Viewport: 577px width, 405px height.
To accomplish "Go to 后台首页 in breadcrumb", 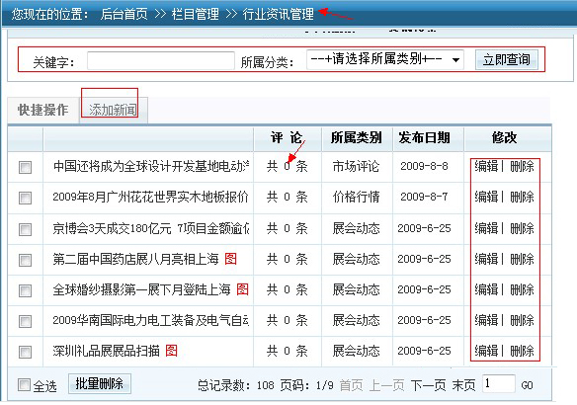I will click(124, 14).
